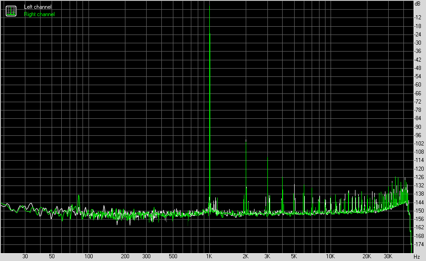Image resolution: width=426 pixels, height=261 pixels.
Task: Click the "-150" dB scale label
Action: coord(419,210)
